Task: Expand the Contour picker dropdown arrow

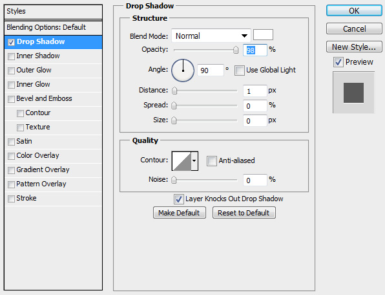Action: point(194,161)
